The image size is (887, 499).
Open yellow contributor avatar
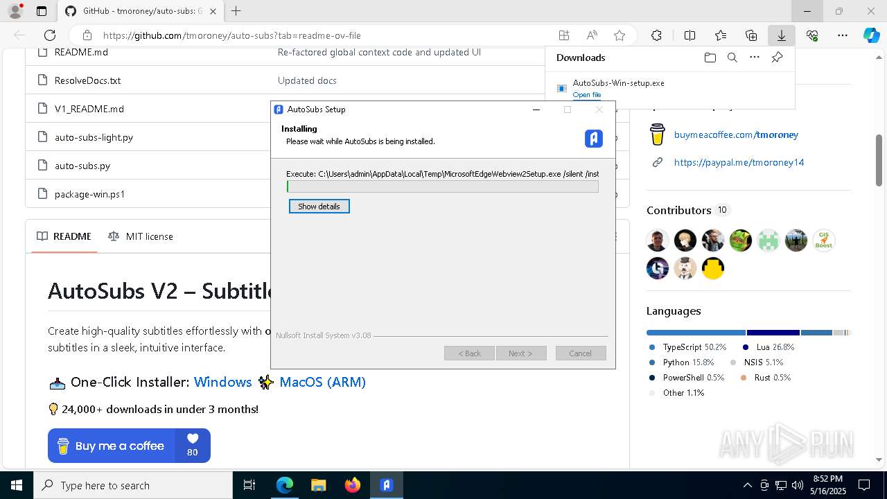pyautogui.click(x=713, y=268)
